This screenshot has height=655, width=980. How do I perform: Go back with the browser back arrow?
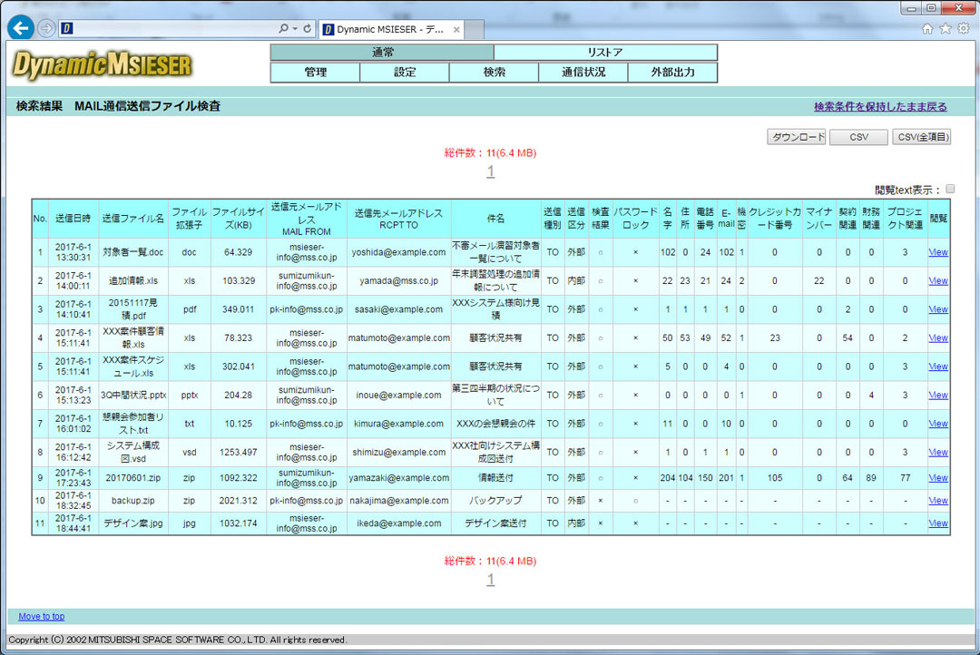[x=21, y=28]
